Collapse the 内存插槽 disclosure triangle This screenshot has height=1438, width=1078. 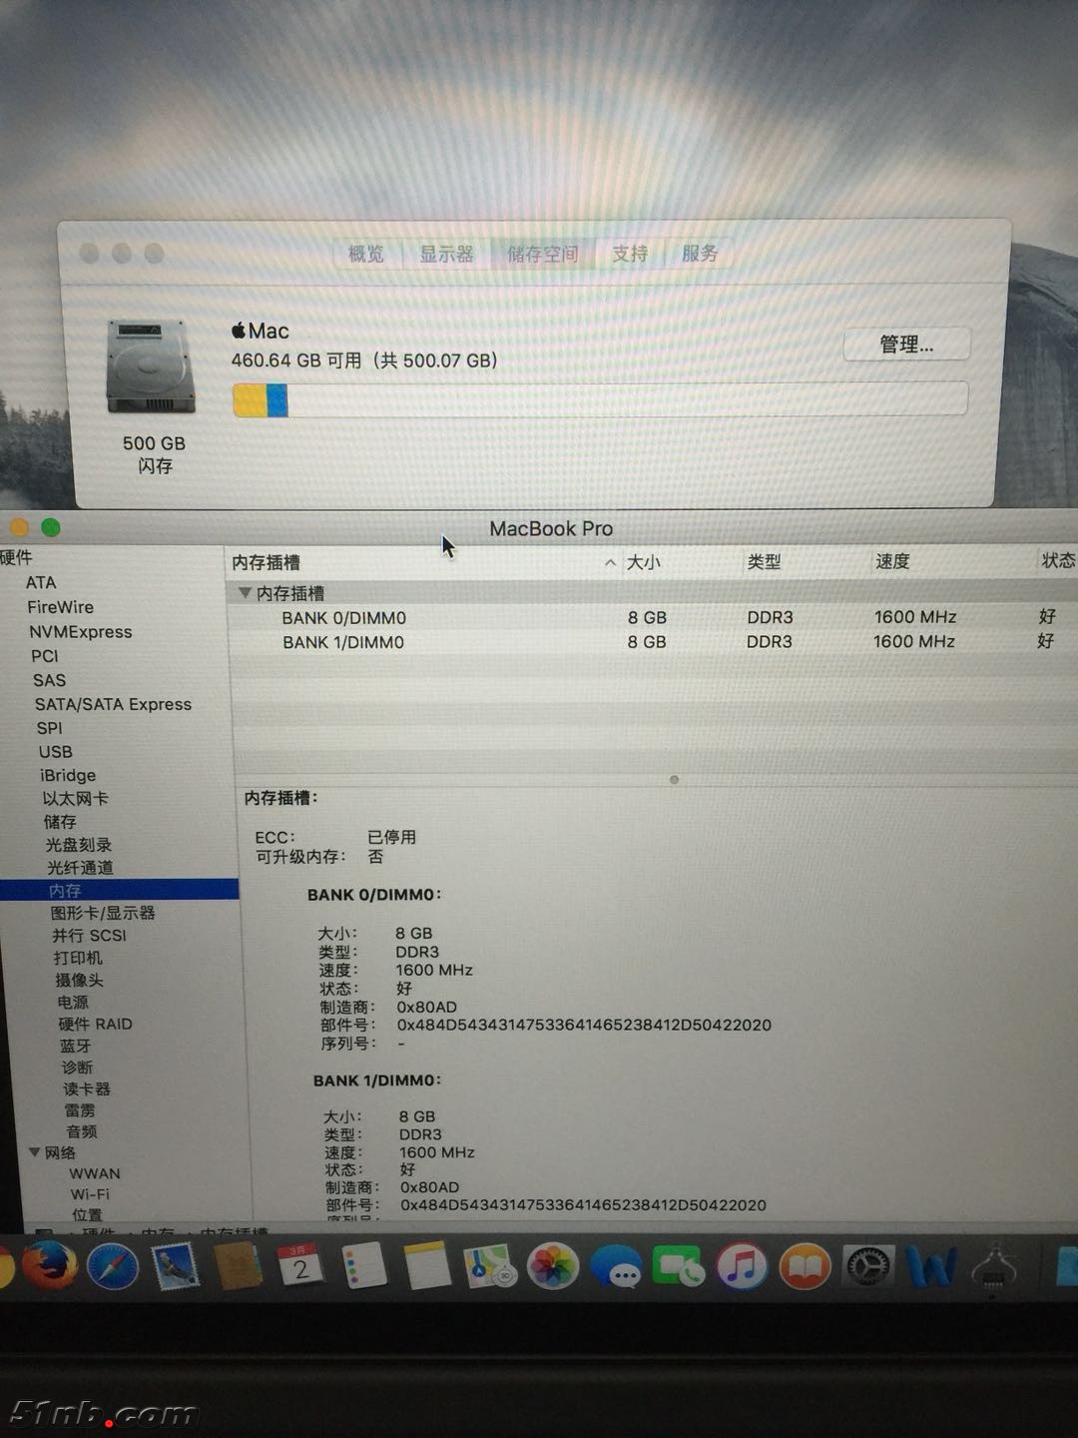click(244, 593)
